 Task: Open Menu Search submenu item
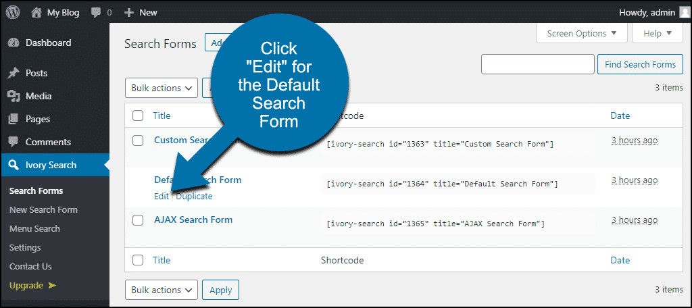[34, 228]
